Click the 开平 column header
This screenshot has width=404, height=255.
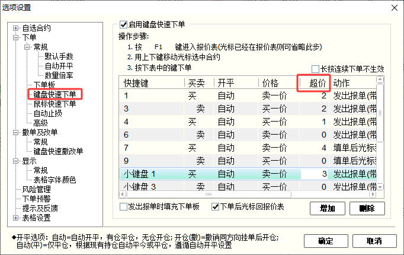coord(236,83)
